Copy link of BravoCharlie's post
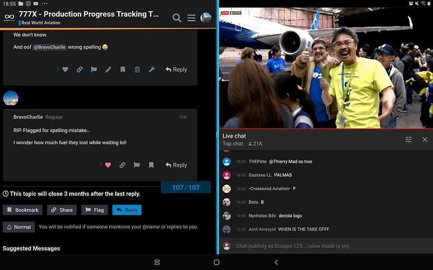This screenshot has height=270, width=433. [x=123, y=165]
